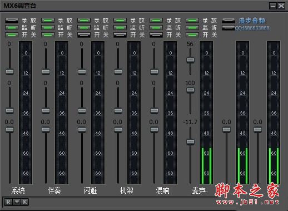The image size is (288, 211).
Task: Click the -11.7 value above the 麦克 fader
Action: pyautogui.click(x=190, y=122)
